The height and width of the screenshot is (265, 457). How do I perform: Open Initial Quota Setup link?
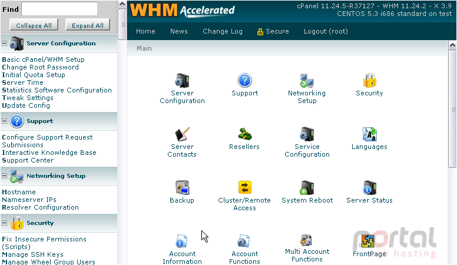(x=34, y=75)
